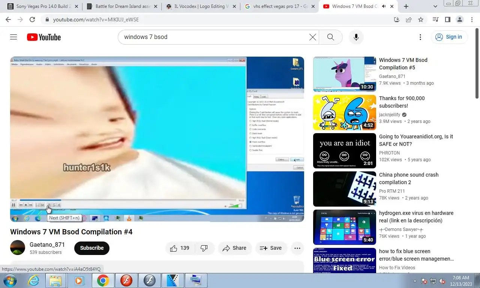The width and height of the screenshot is (480, 288).
Task: Click the Sign in button
Action: pos(449,37)
